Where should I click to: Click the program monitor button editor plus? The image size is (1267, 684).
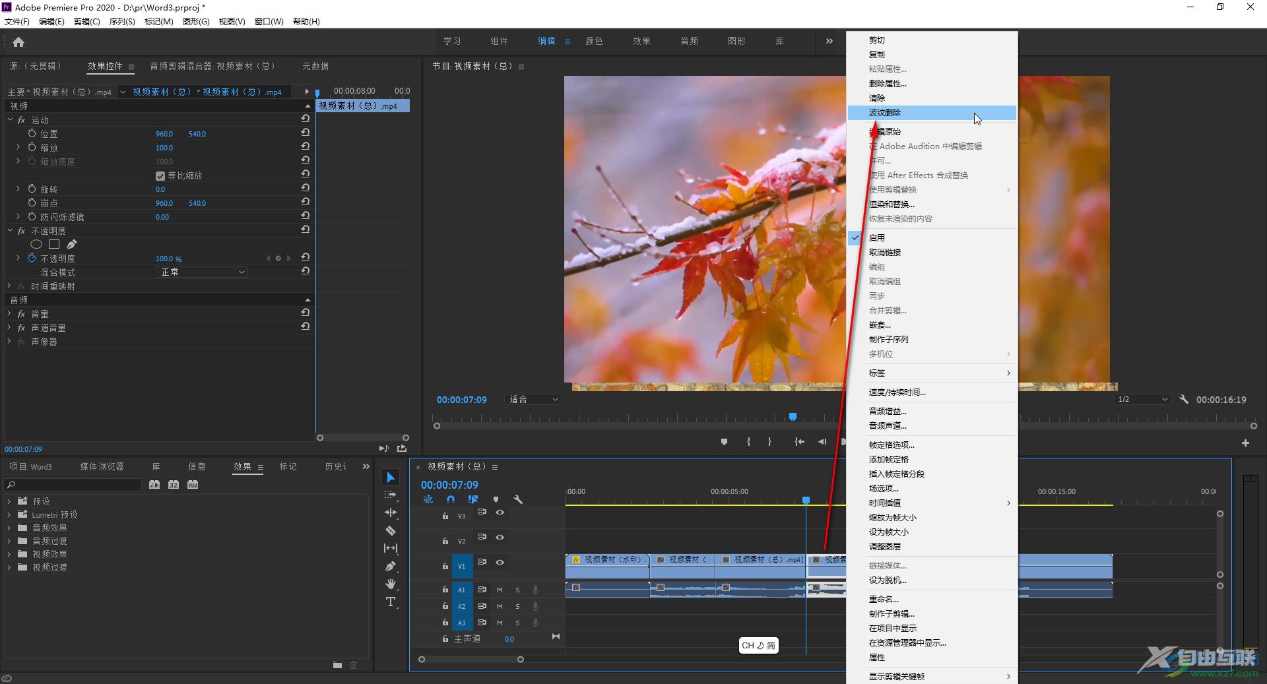tap(1245, 443)
